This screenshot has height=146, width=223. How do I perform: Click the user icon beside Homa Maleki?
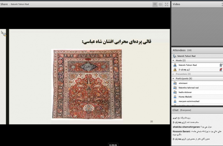pos(175,96)
